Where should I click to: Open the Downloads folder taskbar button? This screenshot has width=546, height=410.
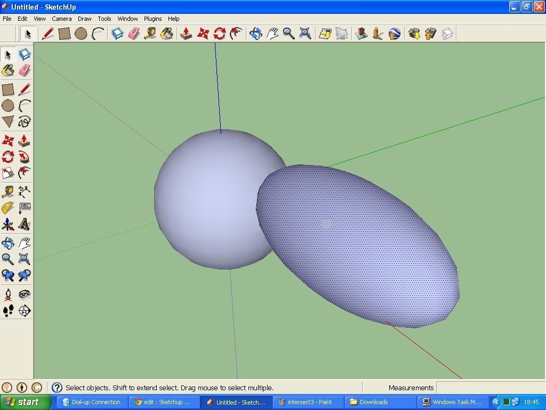coord(381,402)
